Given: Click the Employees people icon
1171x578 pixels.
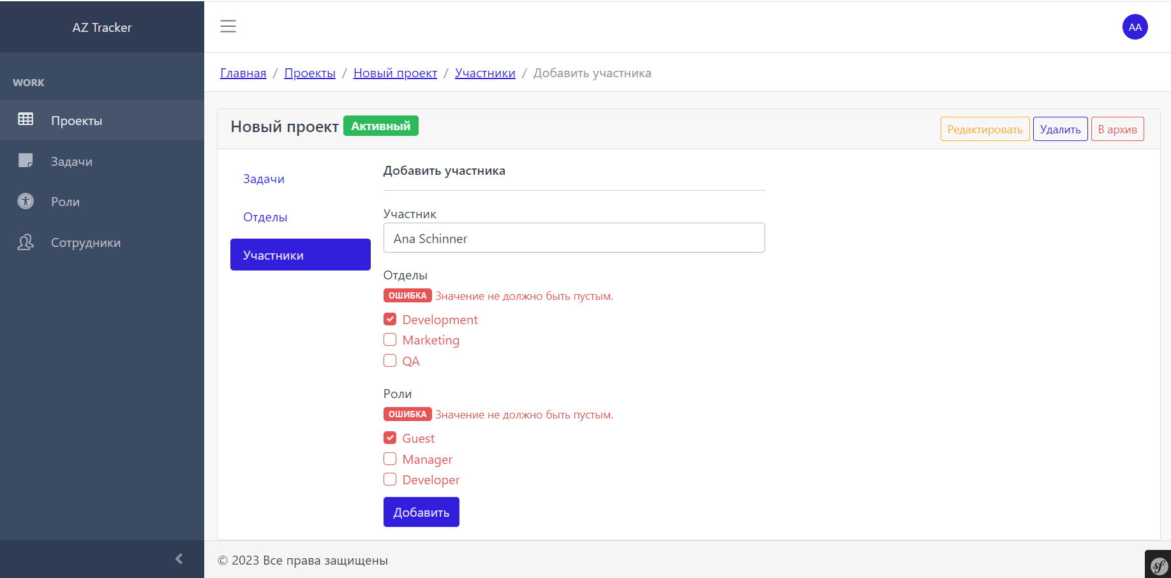Looking at the screenshot, I should (x=26, y=242).
